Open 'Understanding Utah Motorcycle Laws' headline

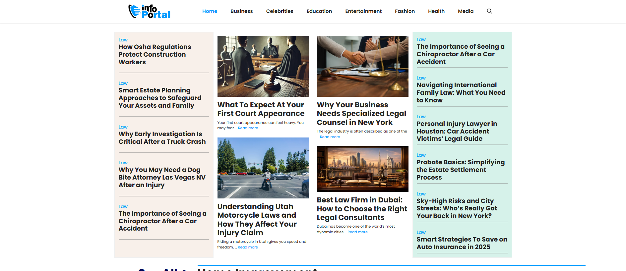pyautogui.click(x=257, y=220)
